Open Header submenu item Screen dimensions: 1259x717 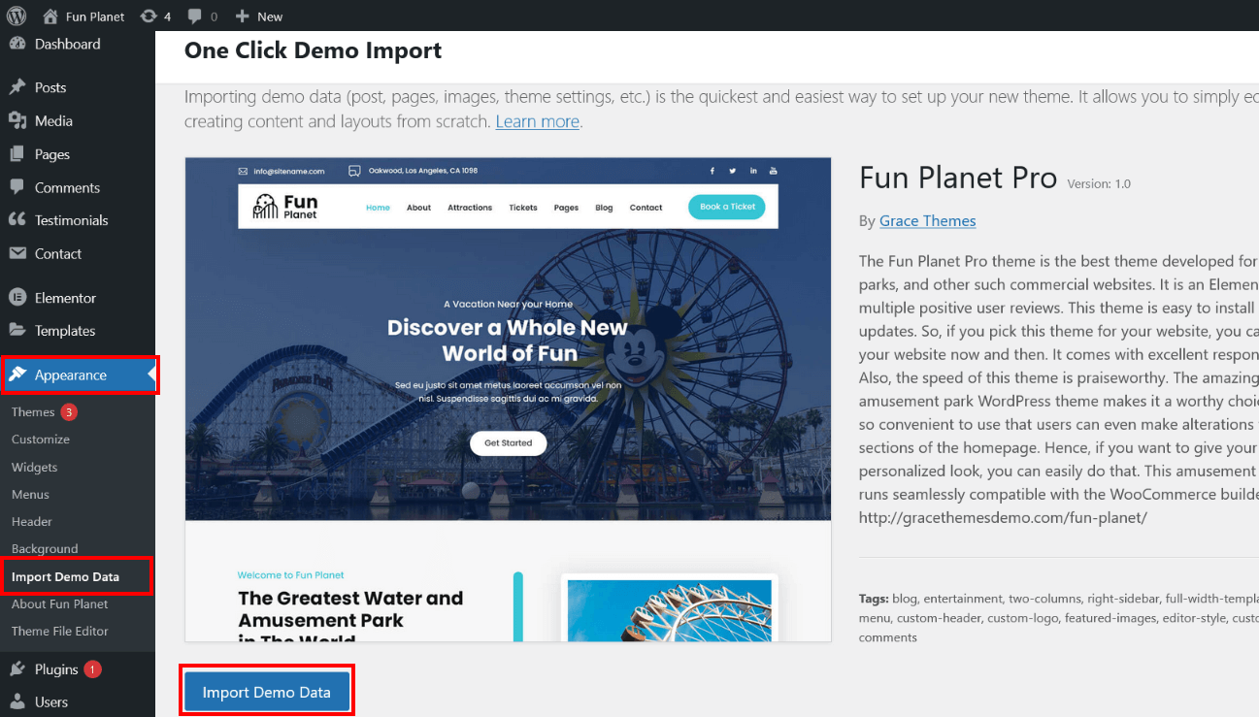coord(32,521)
